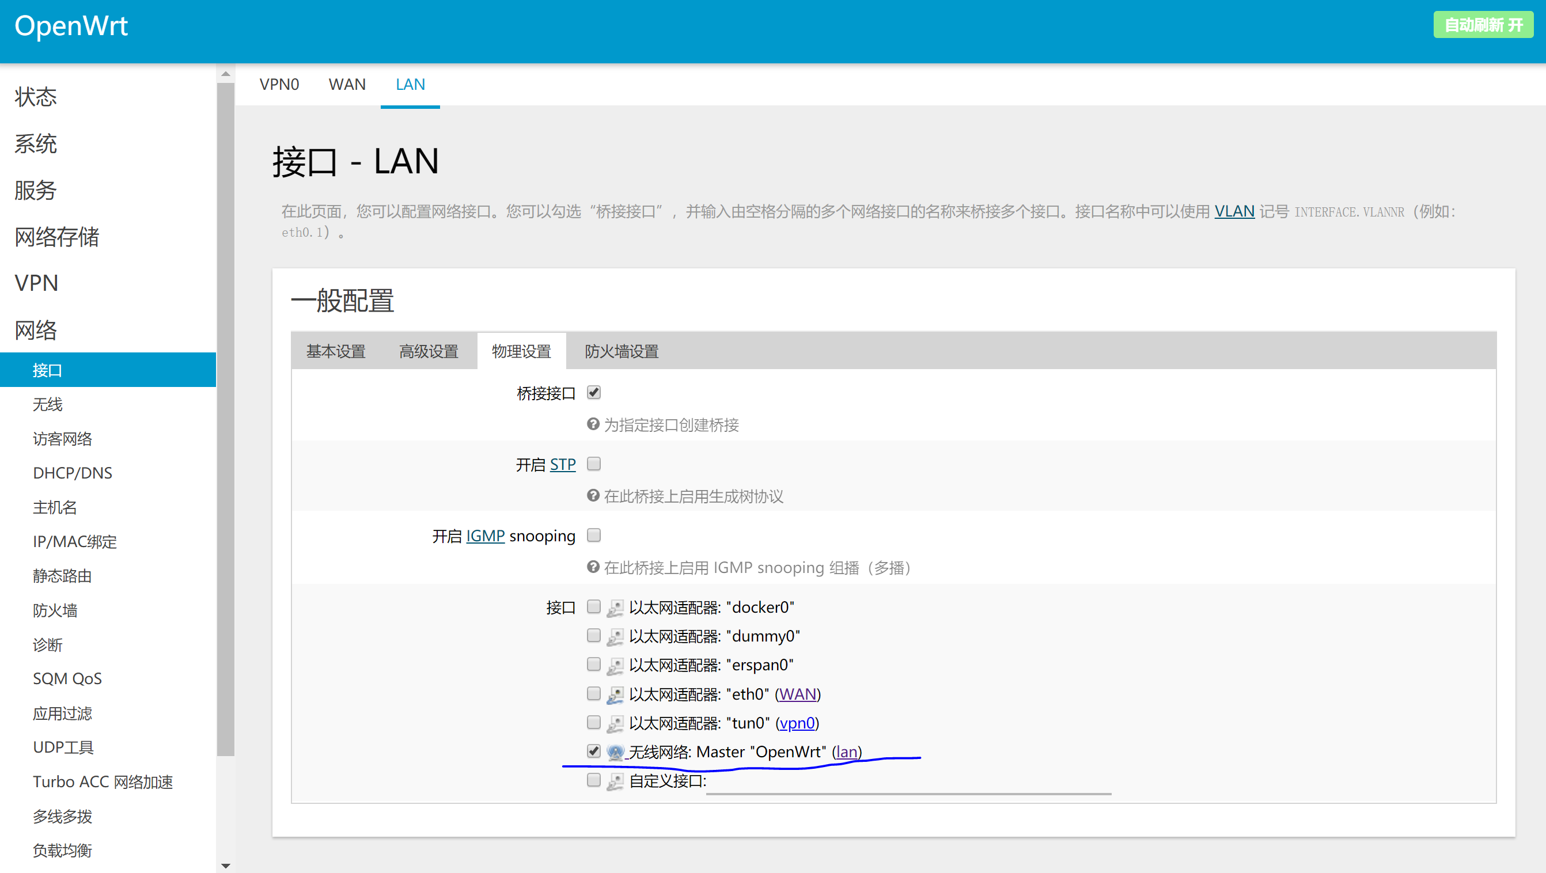The image size is (1546, 873).
Task: Expand the 状态 sidebar menu
Action: [35, 97]
